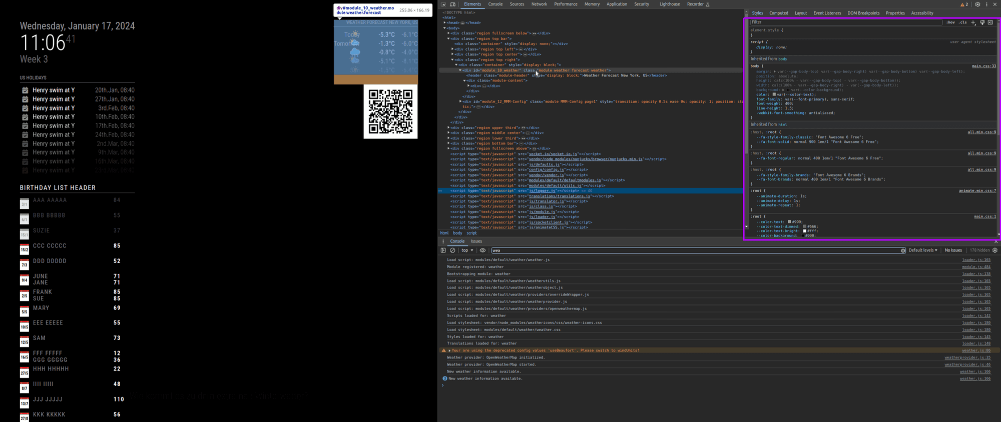
Task: Open the Event Listeners tab
Action: [827, 13]
